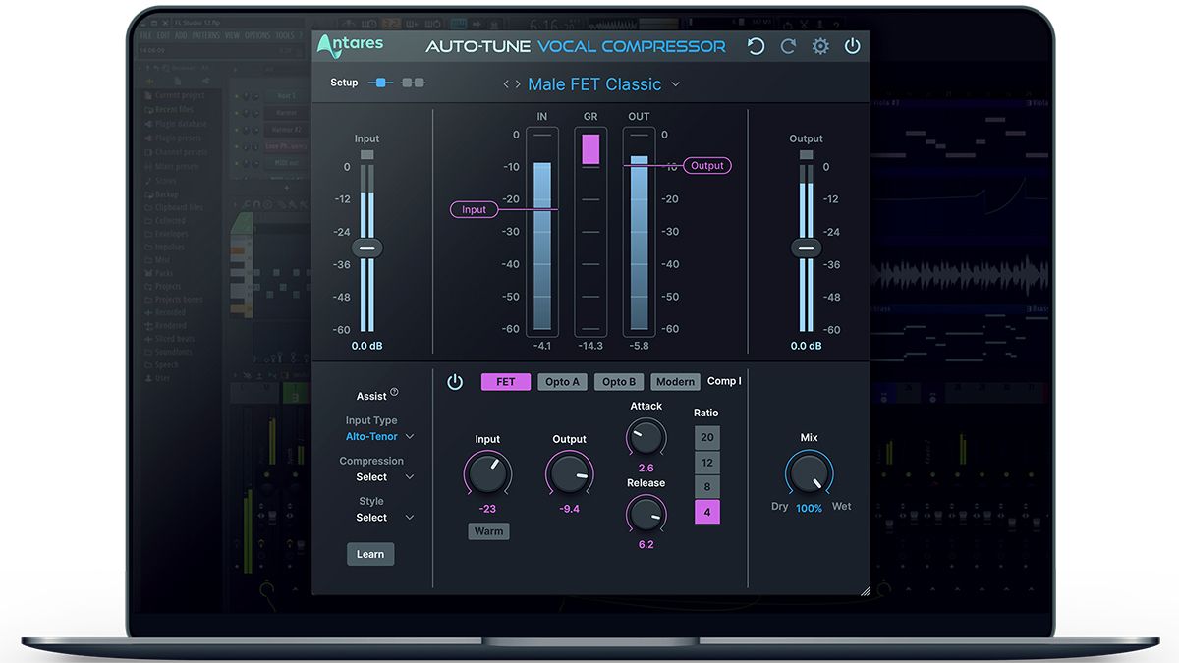The width and height of the screenshot is (1179, 663).
Task: Toggle the plugin bypass power icon in header
Action: tap(852, 46)
